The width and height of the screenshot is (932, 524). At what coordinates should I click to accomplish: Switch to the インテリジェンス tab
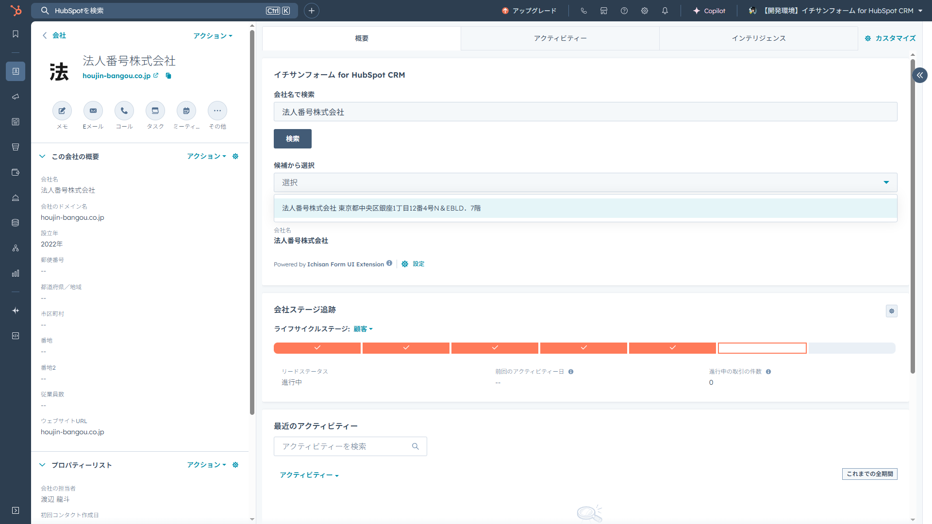coord(758,38)
